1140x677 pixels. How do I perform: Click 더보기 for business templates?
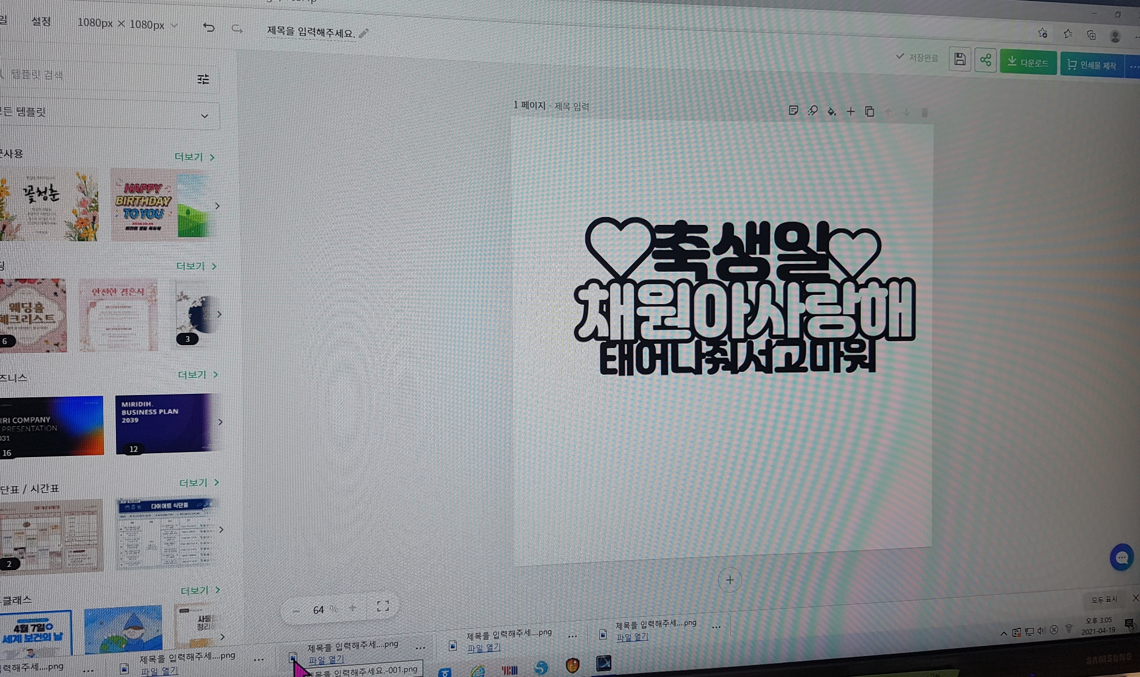197,375
